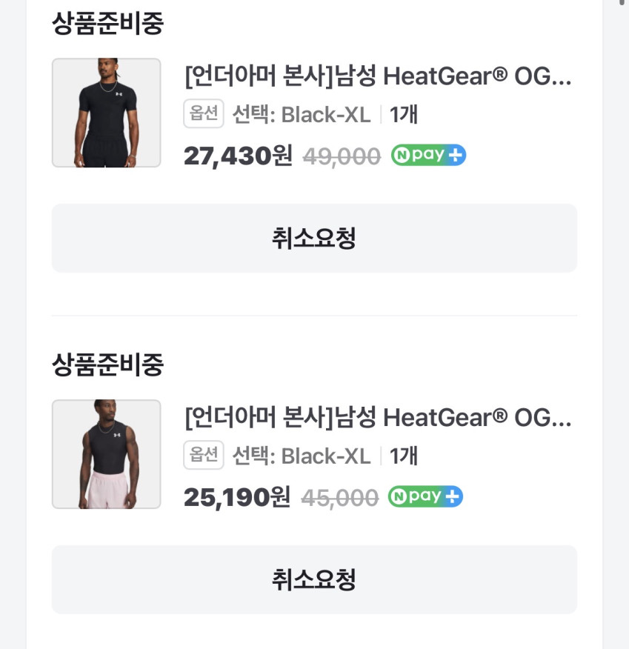Click the 27,430원 sale price

[x=238, y=156]
